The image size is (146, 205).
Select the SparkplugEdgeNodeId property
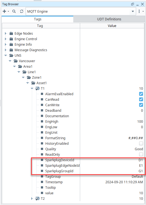pos(62,166)
